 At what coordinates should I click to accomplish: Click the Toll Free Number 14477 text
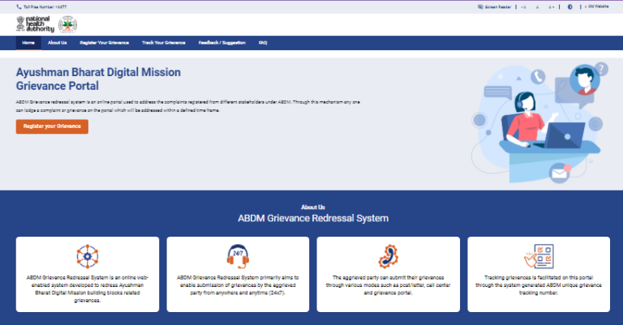point(45,6)
